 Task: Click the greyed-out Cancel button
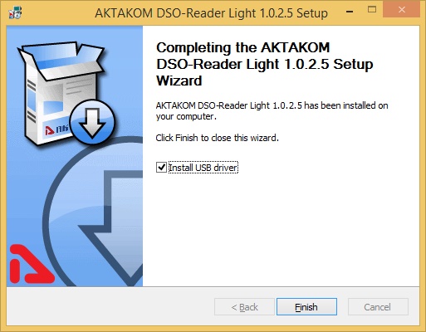coord(378,306)
